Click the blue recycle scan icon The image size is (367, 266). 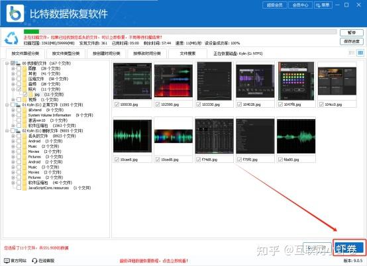(x=11, y=38)
